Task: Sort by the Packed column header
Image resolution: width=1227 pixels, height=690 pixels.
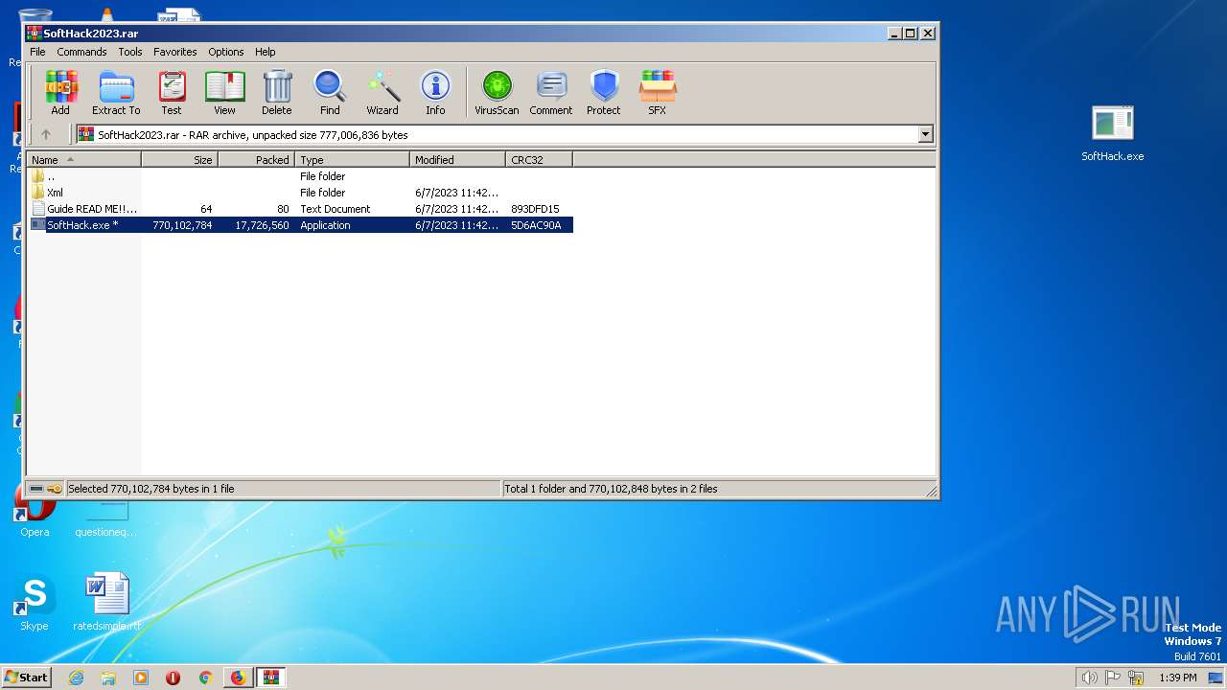Action: tap(256, 160)
